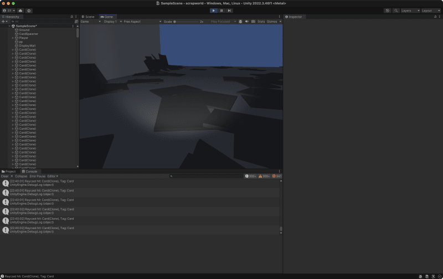Pause the game with the Pause button
The width and height of the screenshot is (443, 279).
[221, 11]
